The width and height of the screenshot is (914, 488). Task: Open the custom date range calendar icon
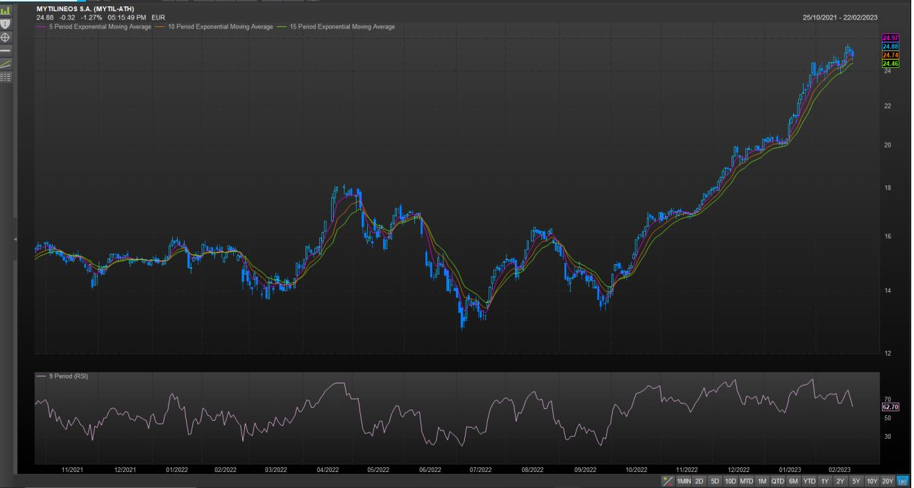904,480
